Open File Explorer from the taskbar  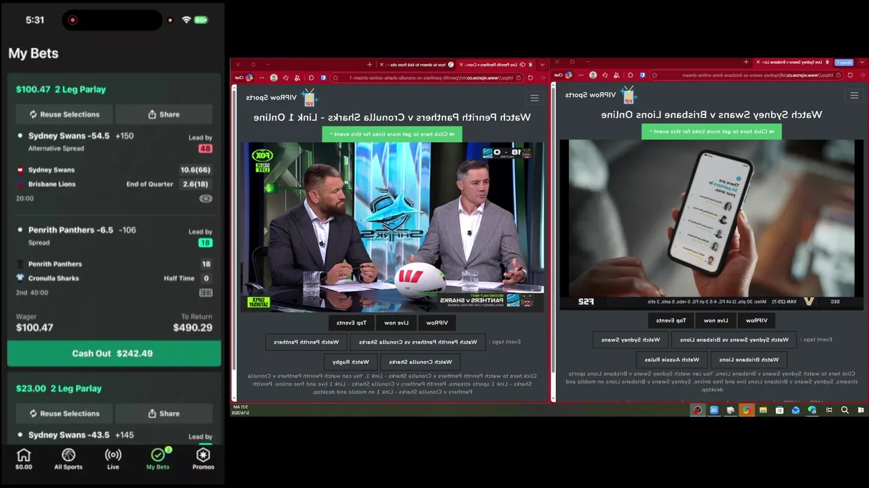click(x=763, y=410)
